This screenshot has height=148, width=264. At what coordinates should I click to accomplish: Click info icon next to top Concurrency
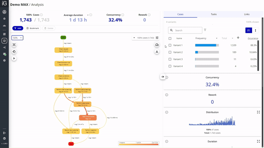(122, 15)
